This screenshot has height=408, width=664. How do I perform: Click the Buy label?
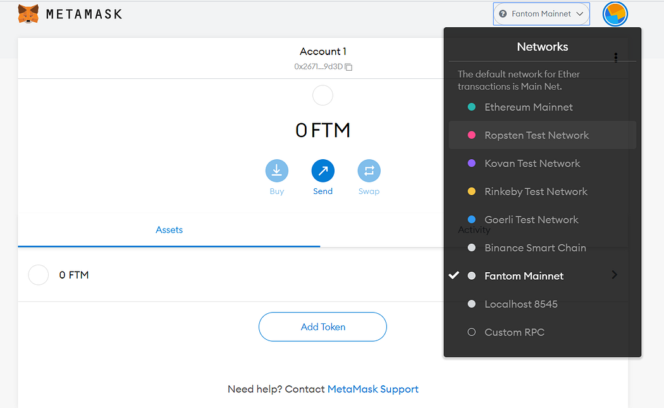(277, 191)
